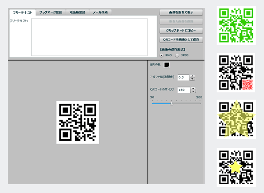264x193 pixels.
Task: Select the JPEG save format radio button
Action: coord(177,55)
